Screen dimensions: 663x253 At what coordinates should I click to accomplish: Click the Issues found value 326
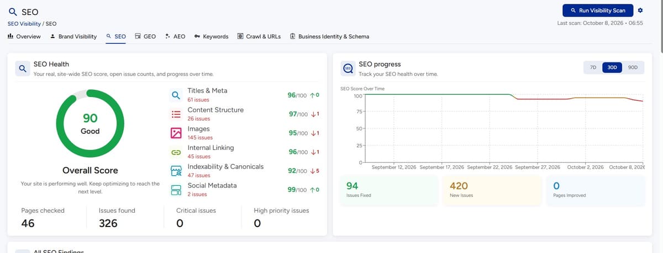(108, 224)
